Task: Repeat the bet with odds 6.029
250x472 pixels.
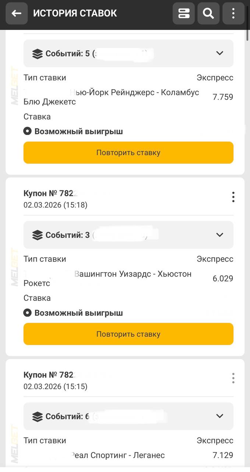Action: click(128, 334)
